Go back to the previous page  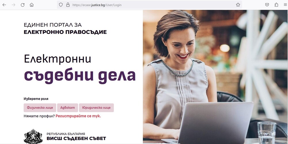[4, 5]
